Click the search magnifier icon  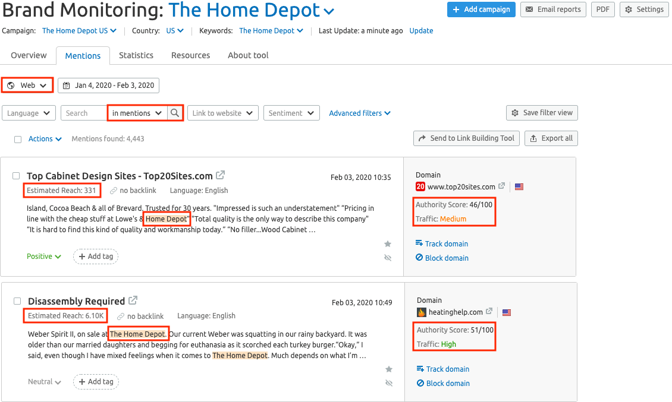pyautogui.click(x=175, y=113)
